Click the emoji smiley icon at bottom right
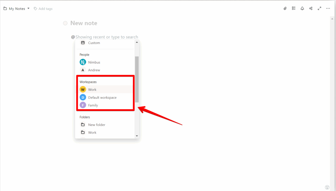Viewport: 336px width, 191px height. pyautogui.click(x=327, y=187)
